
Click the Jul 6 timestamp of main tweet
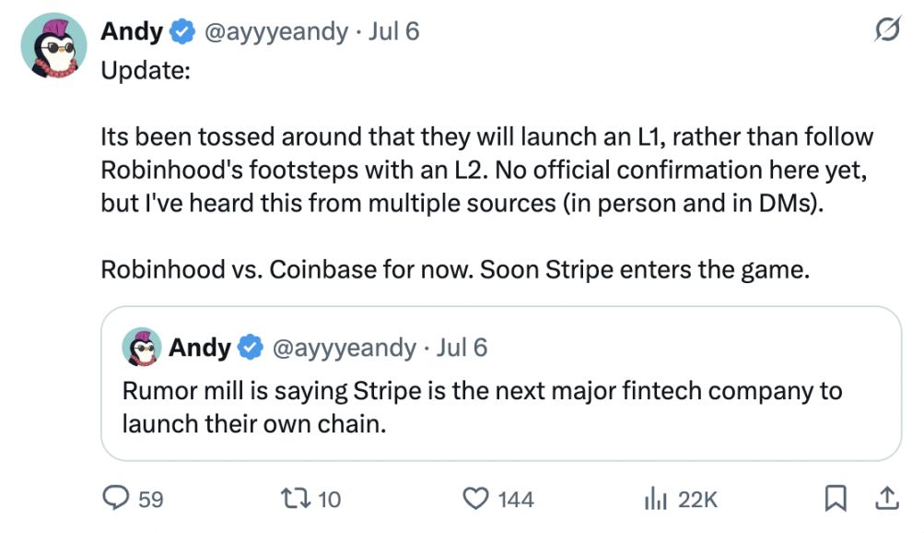[393, 31]
